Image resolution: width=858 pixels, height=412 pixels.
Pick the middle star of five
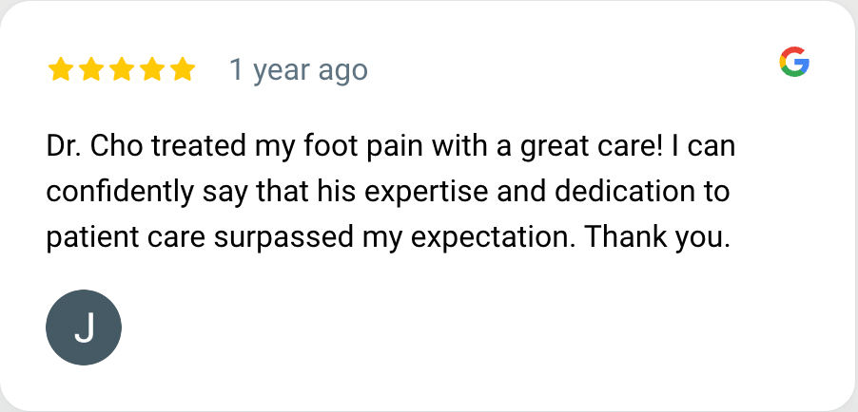pyautogui.click(x=121, y=69)
